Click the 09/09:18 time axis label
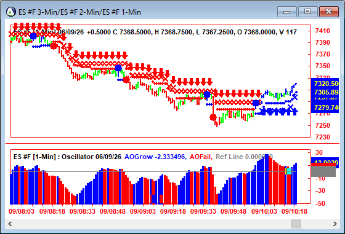 tap(172, 211)
